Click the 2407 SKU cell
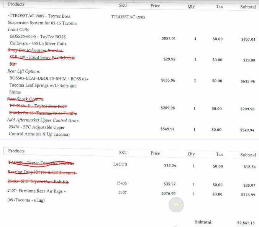 (x=123, y=192)
